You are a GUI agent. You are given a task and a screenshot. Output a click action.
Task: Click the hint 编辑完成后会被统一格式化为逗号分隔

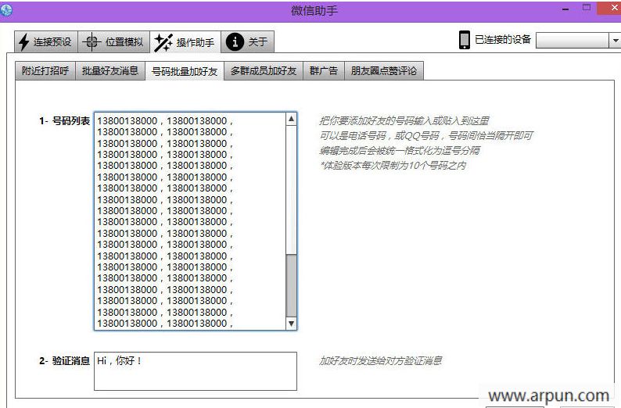(x=400, y=150)
